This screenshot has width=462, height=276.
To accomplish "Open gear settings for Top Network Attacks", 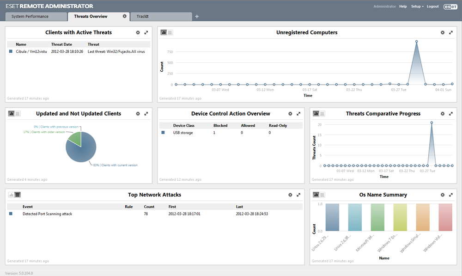I will click(290, 195).
